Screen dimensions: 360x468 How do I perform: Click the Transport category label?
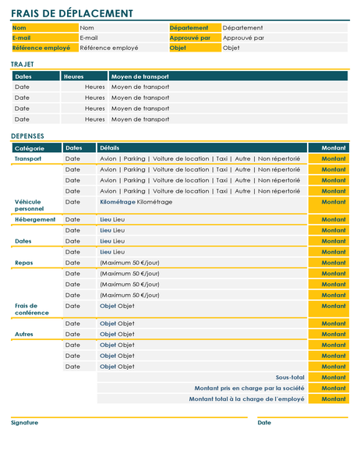click(28, 159)
